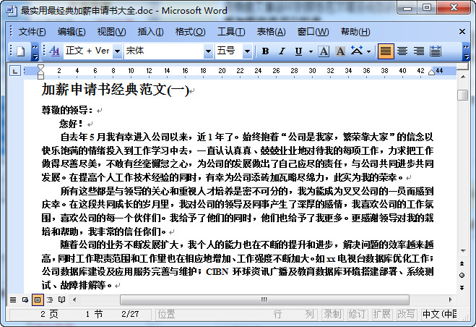This screenshot has height=327, width=476.
Task: Toggle Italic formatting
Action: 282,51
